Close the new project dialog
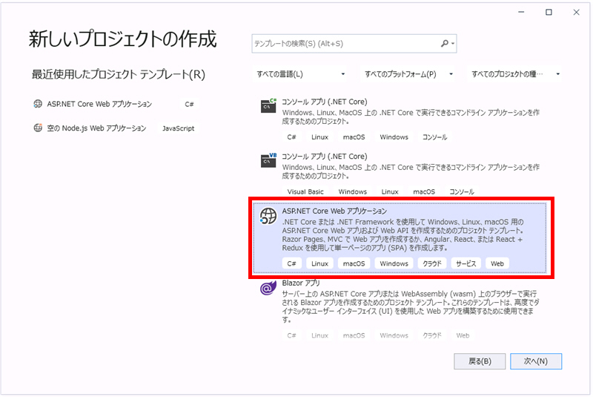This screenshot has height=397, width=593. pos(577,12)
